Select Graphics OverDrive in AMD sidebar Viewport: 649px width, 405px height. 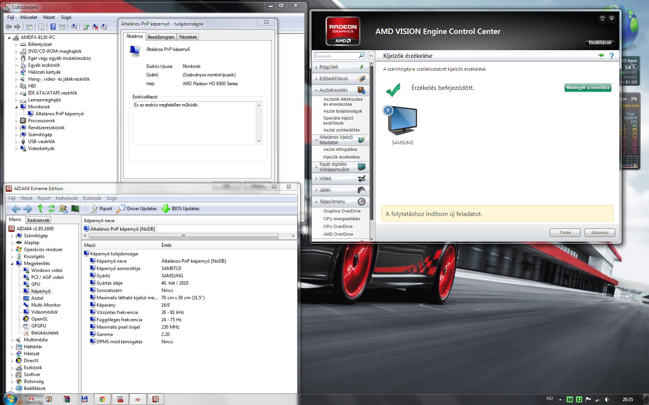click(342, 211)
